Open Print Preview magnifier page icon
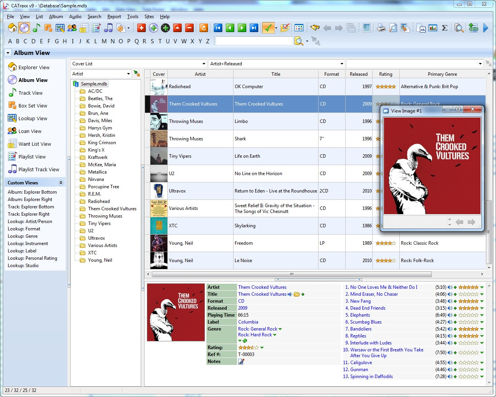Image resolution: width=496 pixels, height=397 pixels. 393,28
